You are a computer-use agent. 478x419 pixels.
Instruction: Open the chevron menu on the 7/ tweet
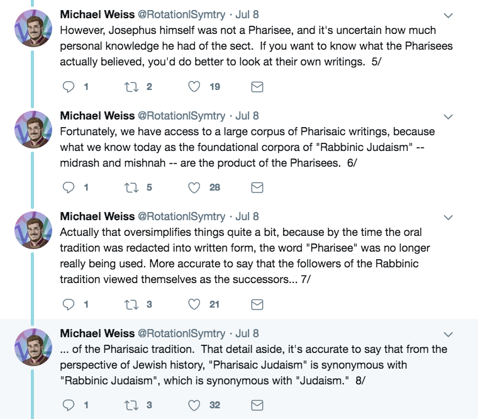(x=448, y=217)
